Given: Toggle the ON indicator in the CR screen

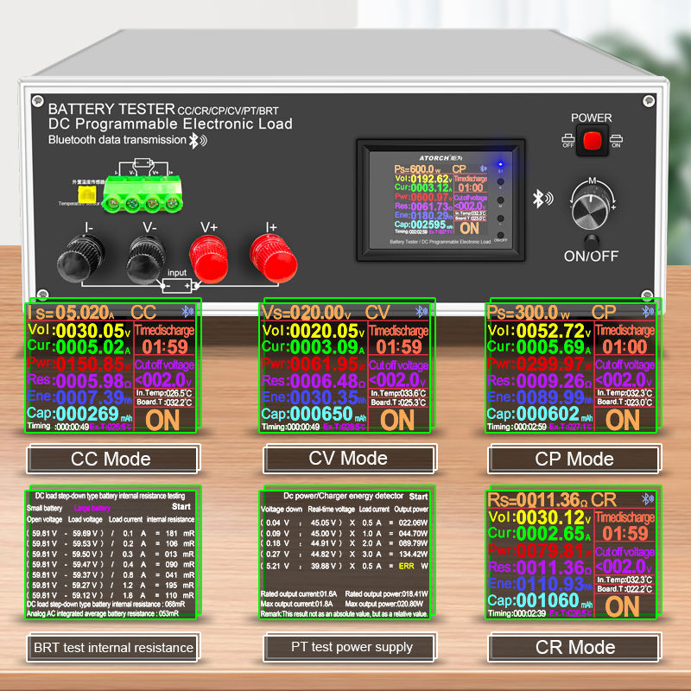Looking at the screenshot, I should 622,607.
